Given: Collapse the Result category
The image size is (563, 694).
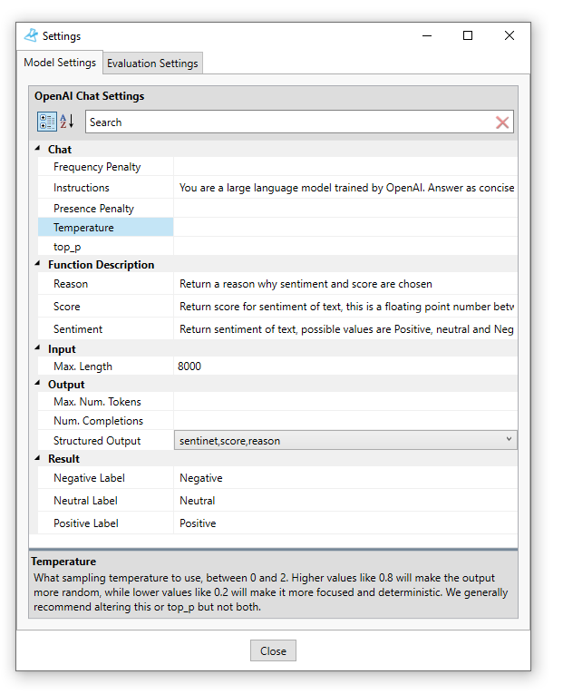Looking at the screenshot, I should [37, 459].
